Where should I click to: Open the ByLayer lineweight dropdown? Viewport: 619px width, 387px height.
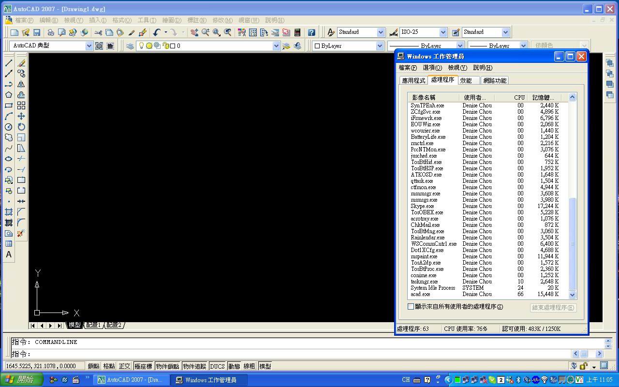(523, 45)
